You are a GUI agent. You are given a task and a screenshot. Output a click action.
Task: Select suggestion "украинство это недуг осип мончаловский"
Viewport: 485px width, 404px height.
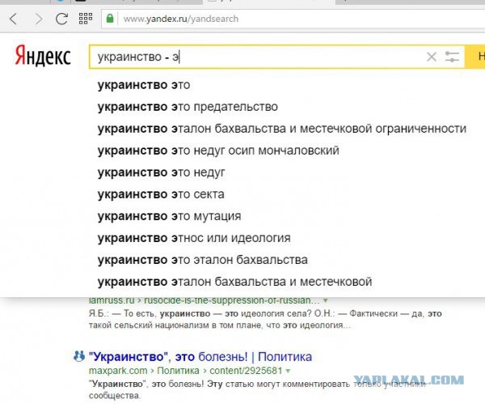coord(218,151)
